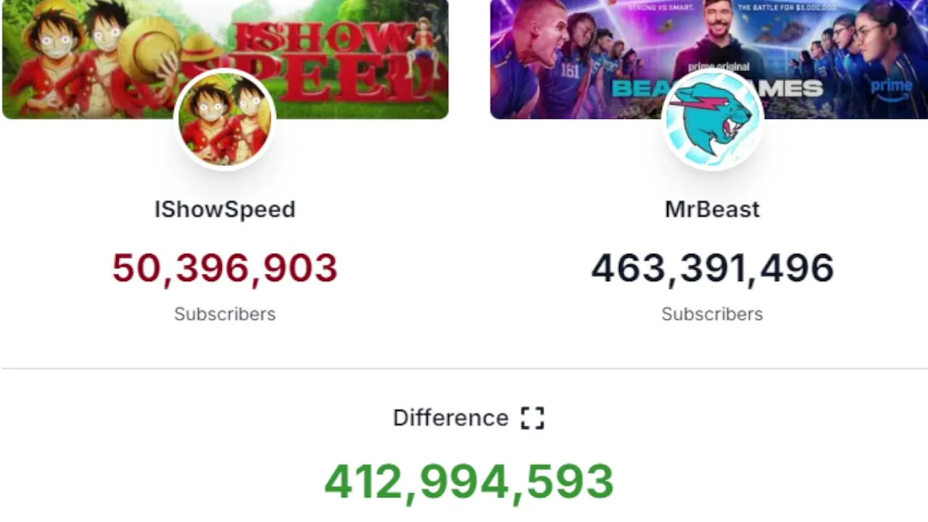
Task: Open IShowSpeed's circular profile avatar
Action: 225,119
